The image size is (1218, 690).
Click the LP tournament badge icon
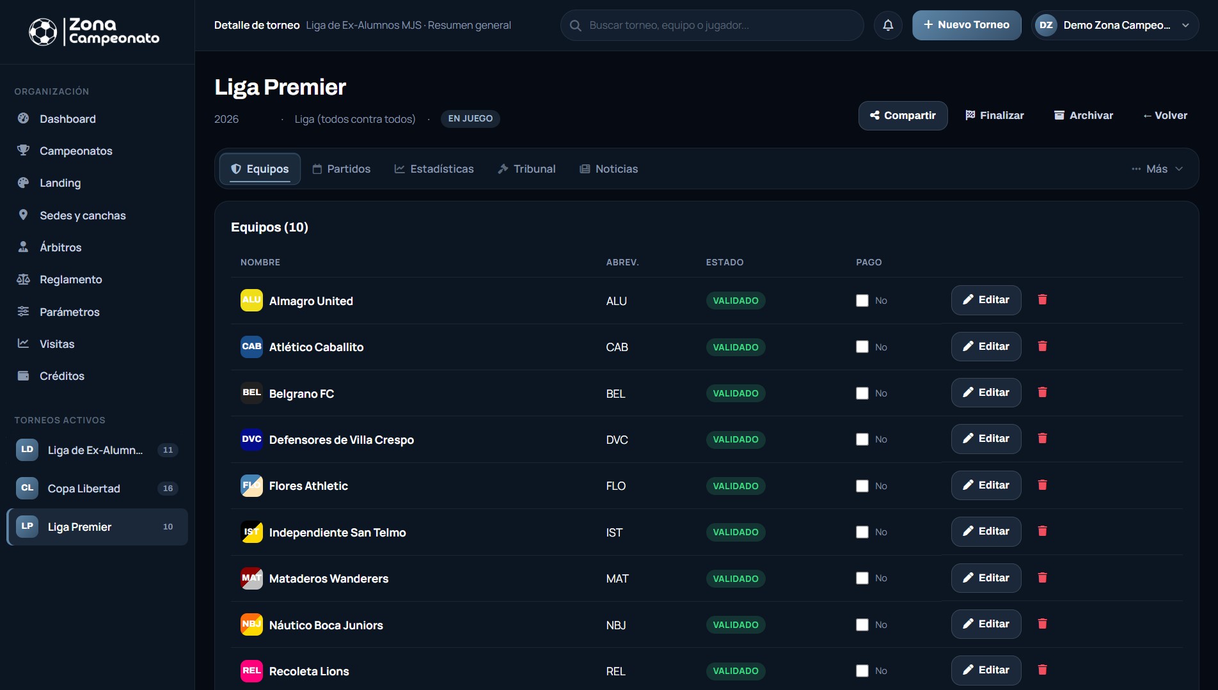(27, 526)
